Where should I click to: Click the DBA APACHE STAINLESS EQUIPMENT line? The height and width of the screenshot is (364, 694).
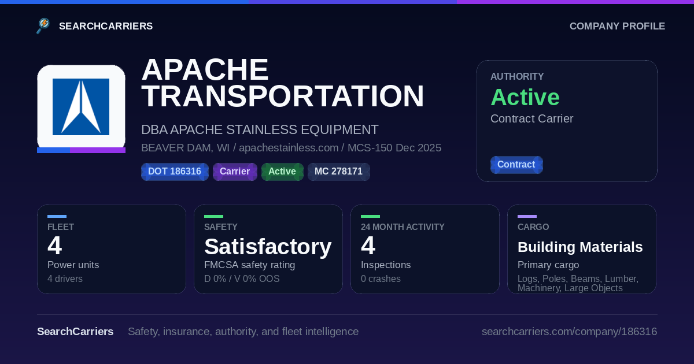(x=260, y=129)
